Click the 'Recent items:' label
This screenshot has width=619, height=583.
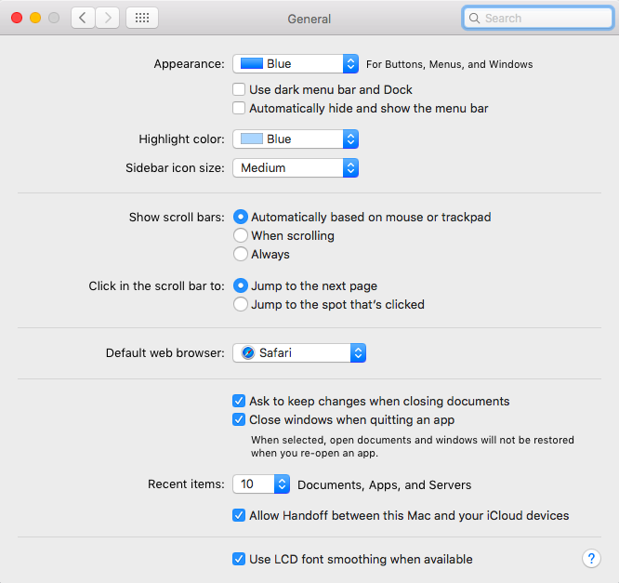(186, 484)
